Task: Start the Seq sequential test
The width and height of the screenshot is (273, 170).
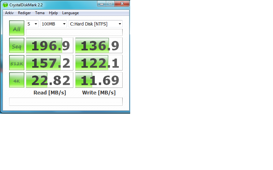Action: (x=17, y=45)
